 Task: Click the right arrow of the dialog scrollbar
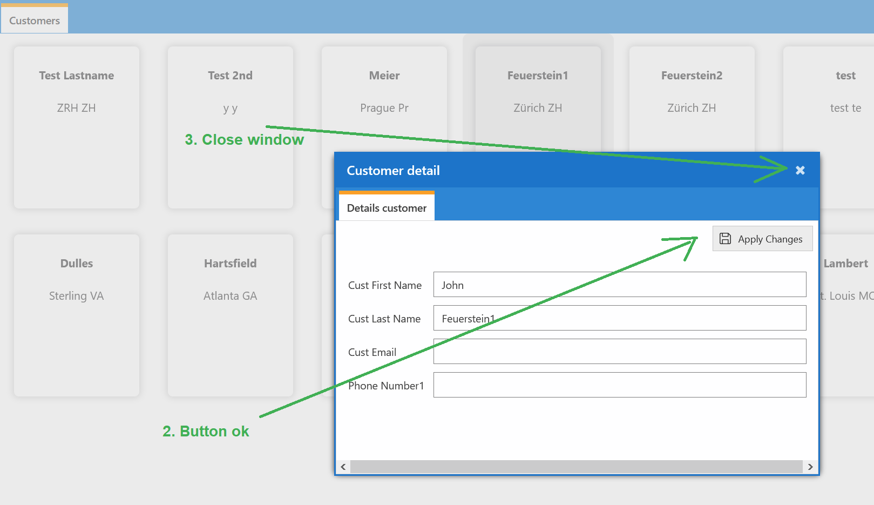click(x=810, y=467)
